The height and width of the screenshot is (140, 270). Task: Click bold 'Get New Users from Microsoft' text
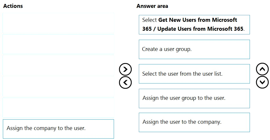point(198,20)
